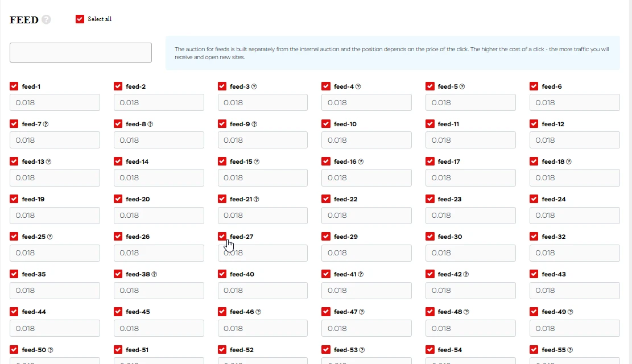
Task: Show the help tooltip for feed-21
Action: point(256,198)
